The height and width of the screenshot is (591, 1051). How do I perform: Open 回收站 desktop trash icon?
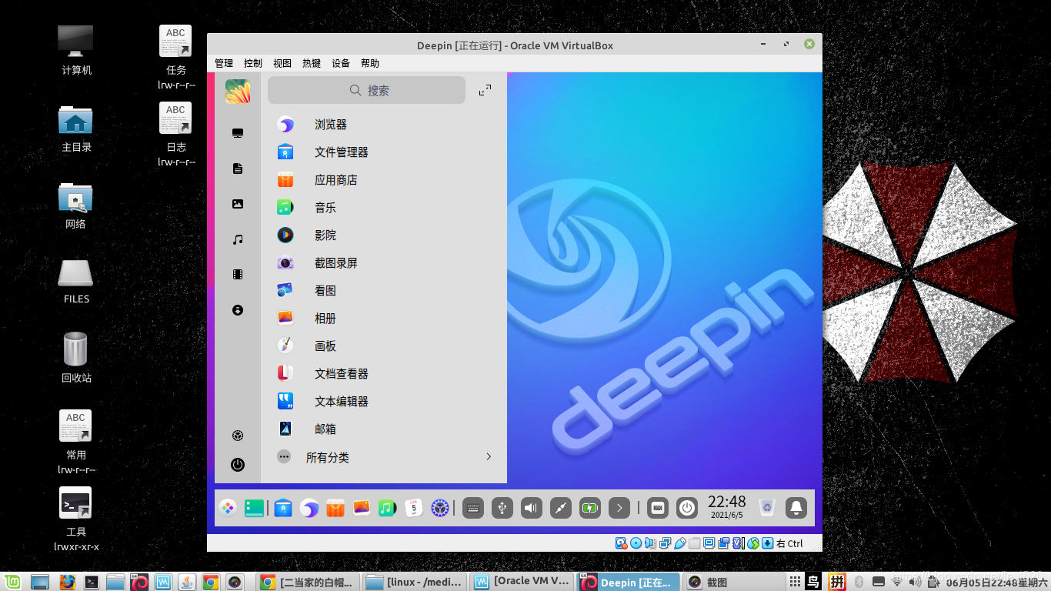point(76,358)
